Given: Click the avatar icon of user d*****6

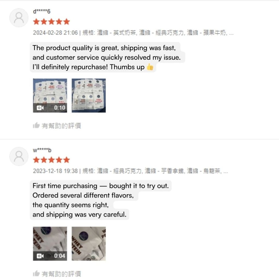Looking at the screenshot, I should [x=19, y=18].
